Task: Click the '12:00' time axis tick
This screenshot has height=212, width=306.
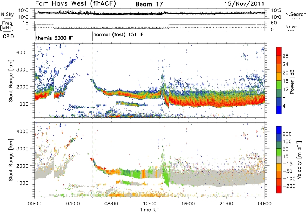Action: coord(150,204)
